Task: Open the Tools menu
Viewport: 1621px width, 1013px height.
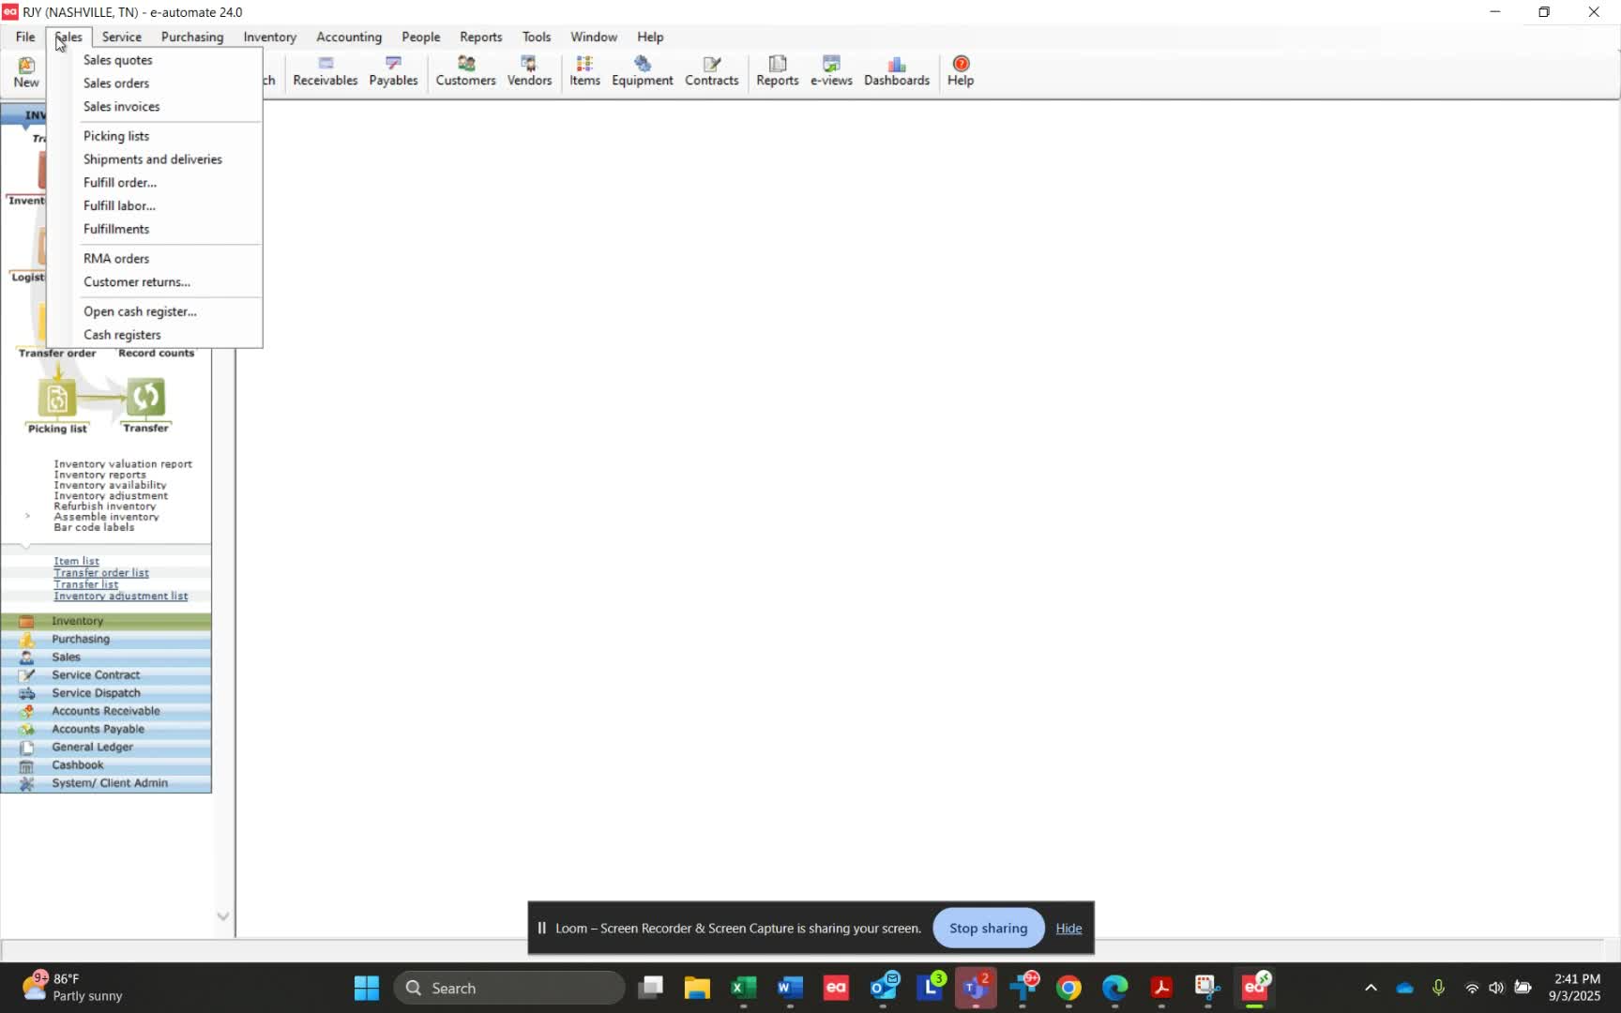Action: point(537,37)
